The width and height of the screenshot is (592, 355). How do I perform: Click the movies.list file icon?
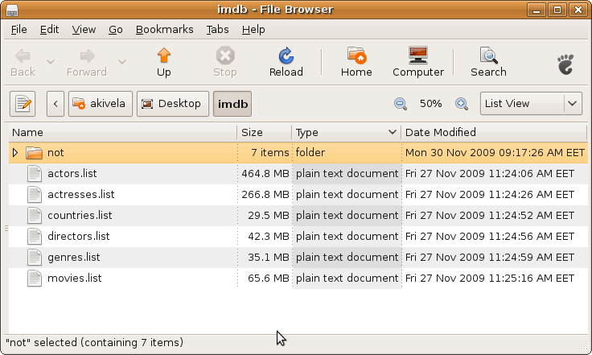(x=34, y=279)
